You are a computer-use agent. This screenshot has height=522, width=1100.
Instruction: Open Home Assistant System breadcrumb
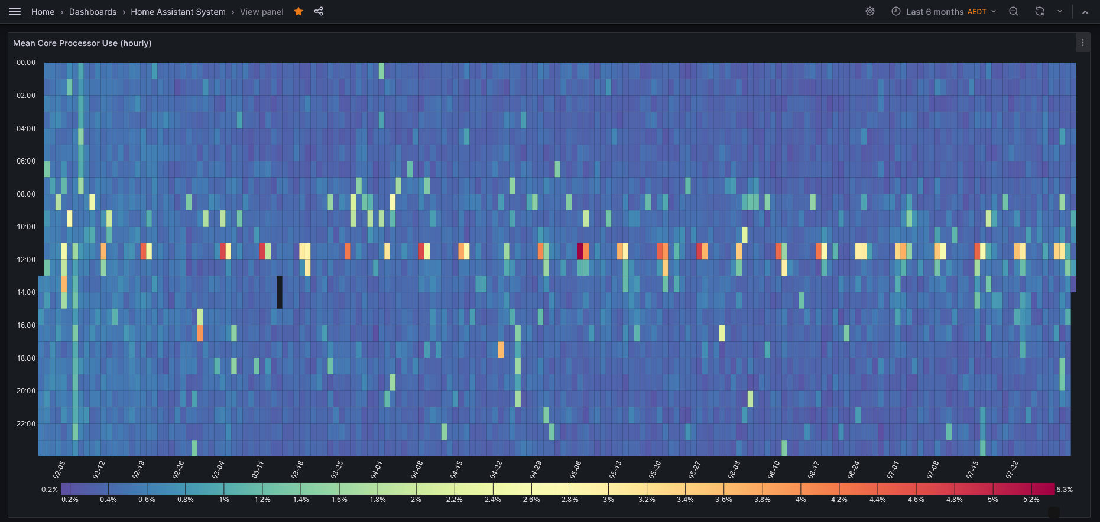coord(178,12)
